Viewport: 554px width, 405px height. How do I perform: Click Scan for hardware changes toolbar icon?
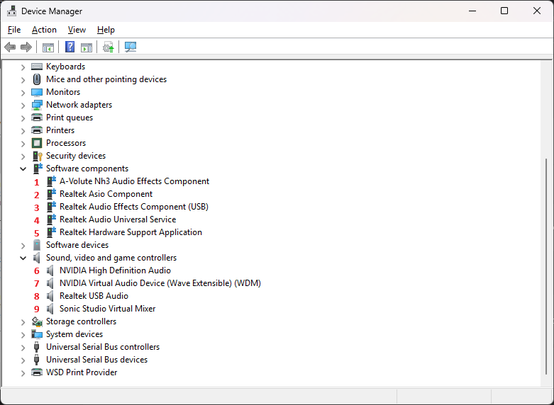(131, 47)
